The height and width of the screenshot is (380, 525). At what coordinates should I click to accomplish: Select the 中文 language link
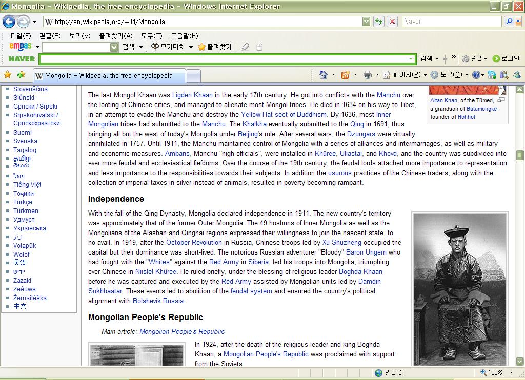pos(20,306)
